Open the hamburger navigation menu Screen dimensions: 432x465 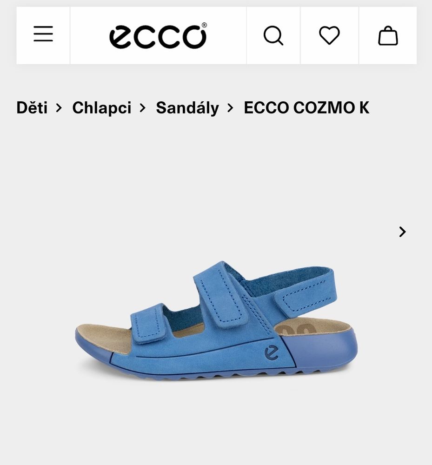[x=43, y=34]
